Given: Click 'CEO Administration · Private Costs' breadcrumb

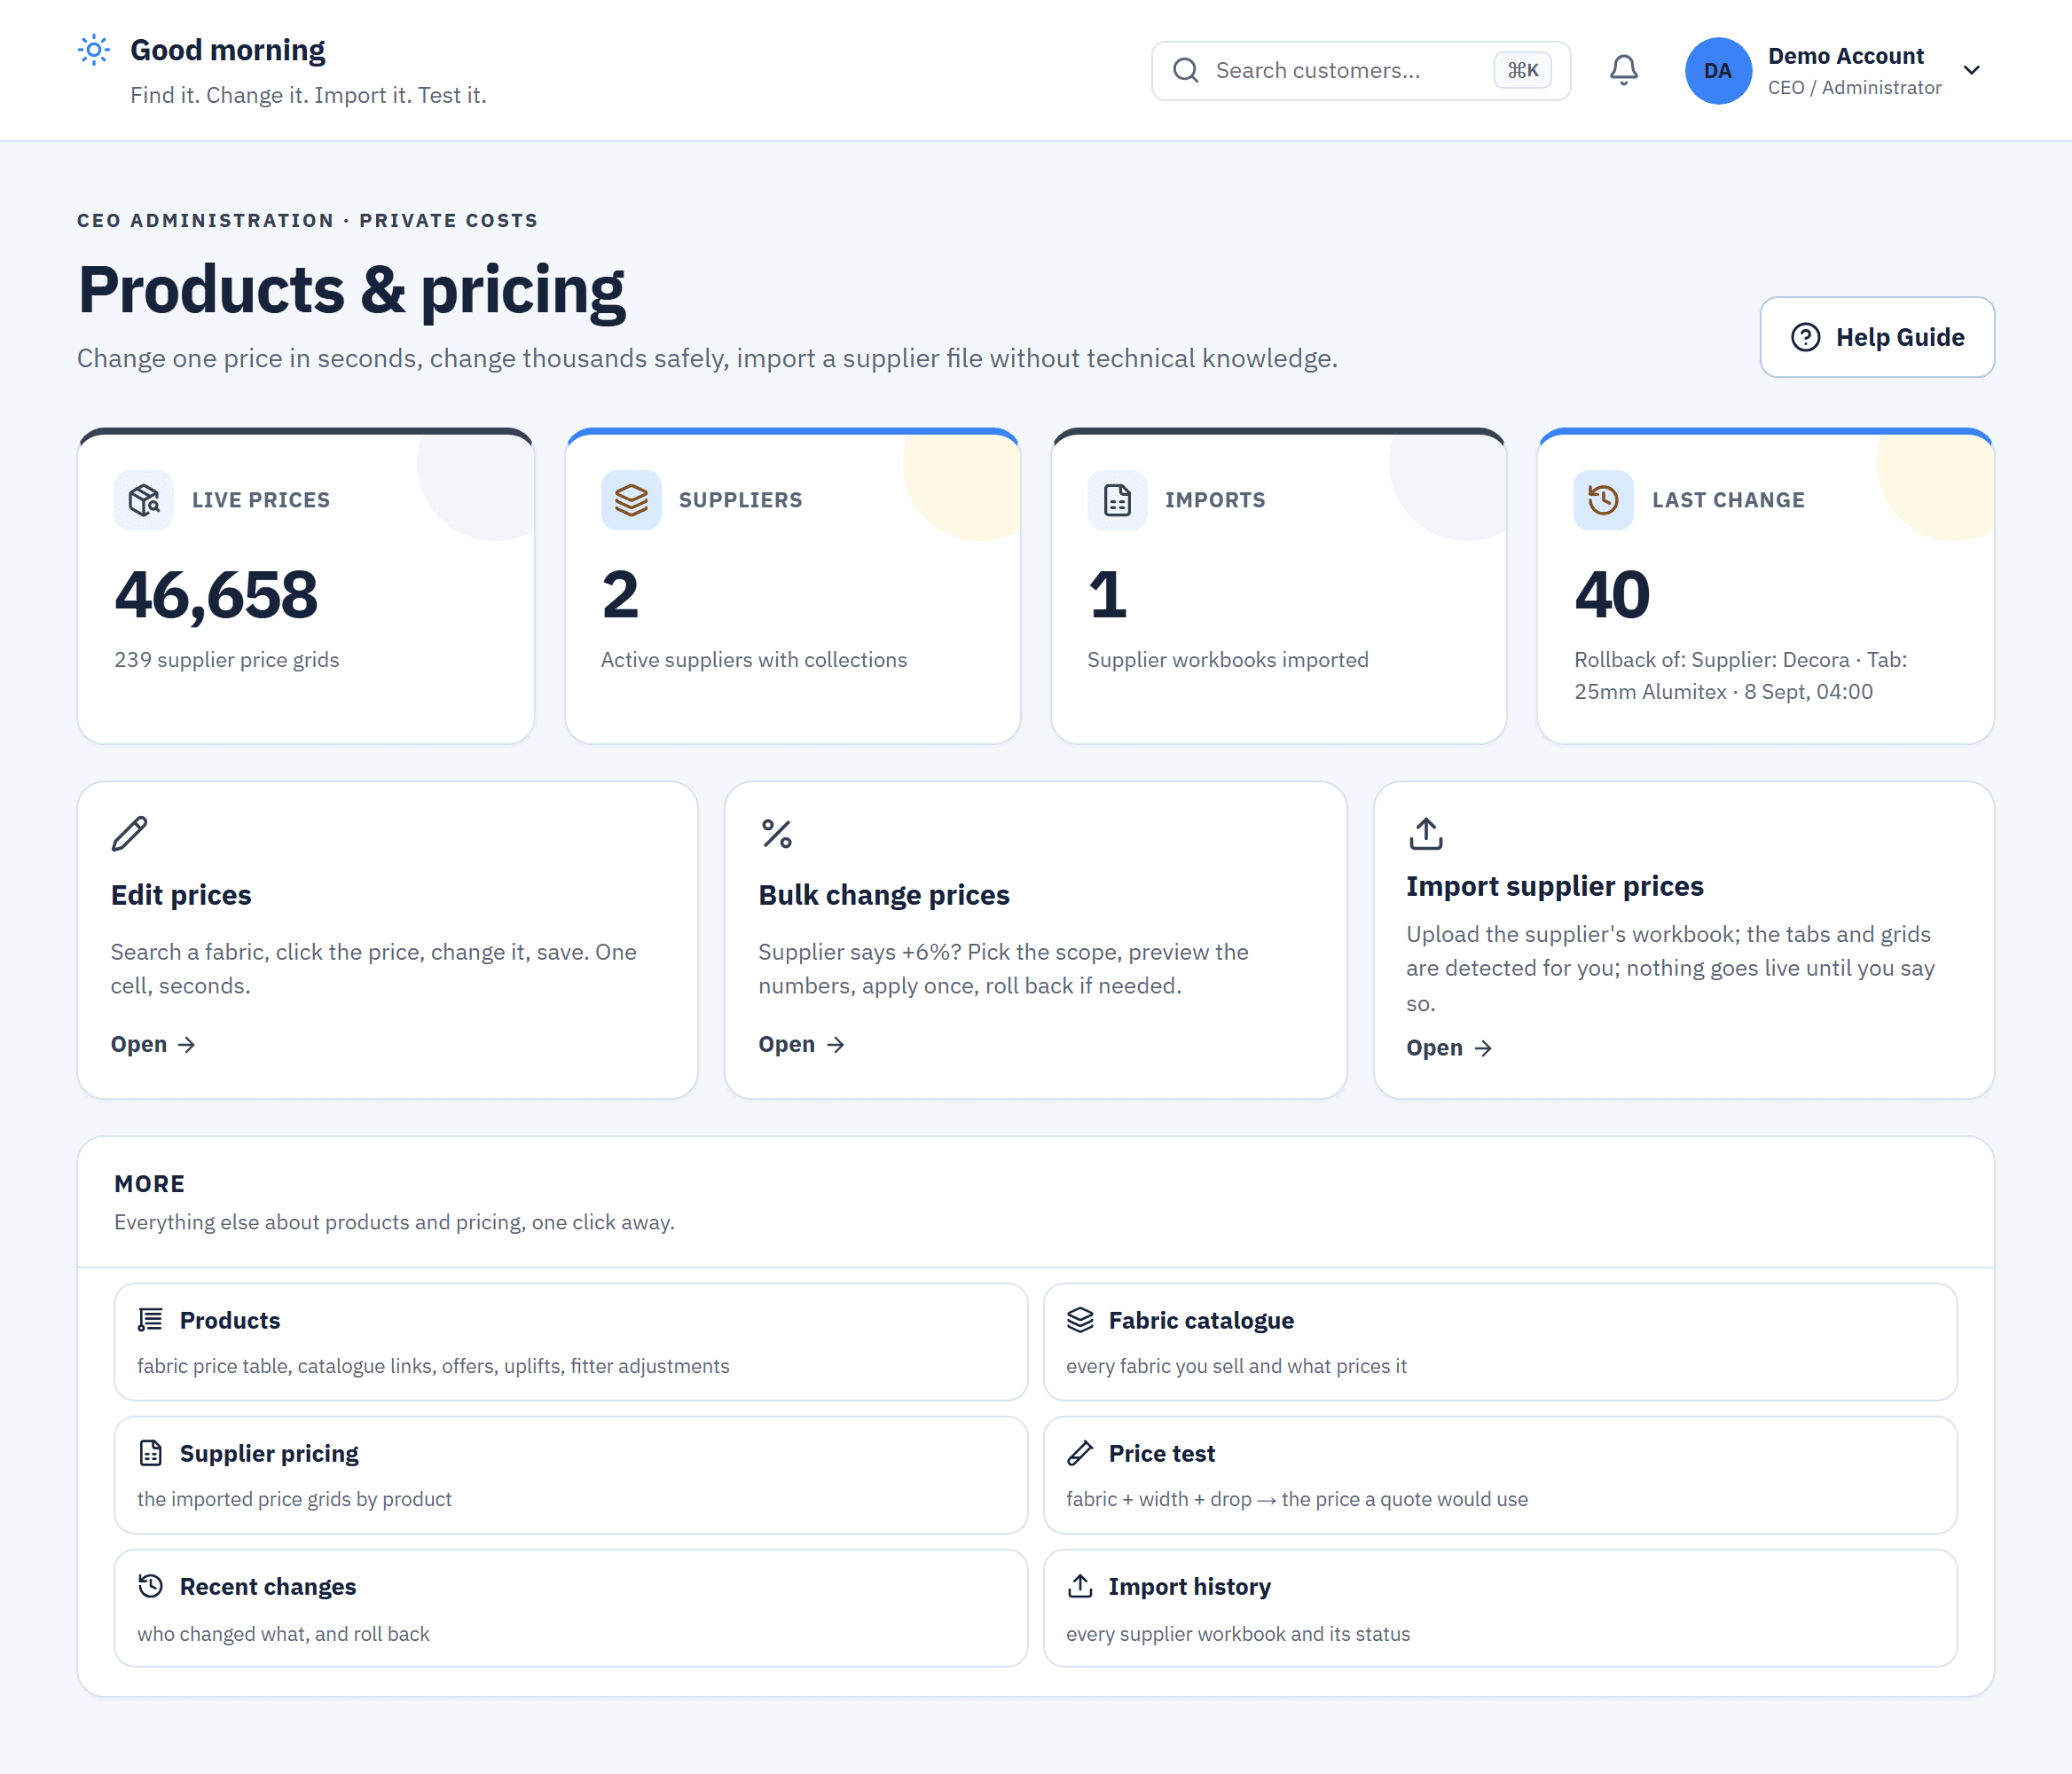Looking at the screenshot, I should (x=308, y=220).
